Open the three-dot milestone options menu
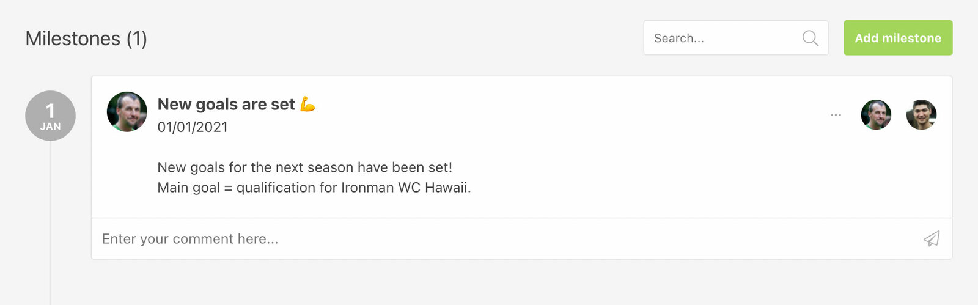978x305 pixels. 836,115
